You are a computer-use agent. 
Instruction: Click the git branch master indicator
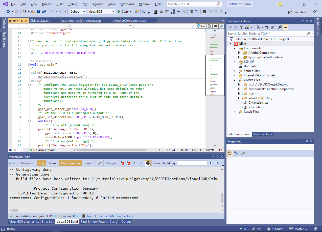(299, 229)
